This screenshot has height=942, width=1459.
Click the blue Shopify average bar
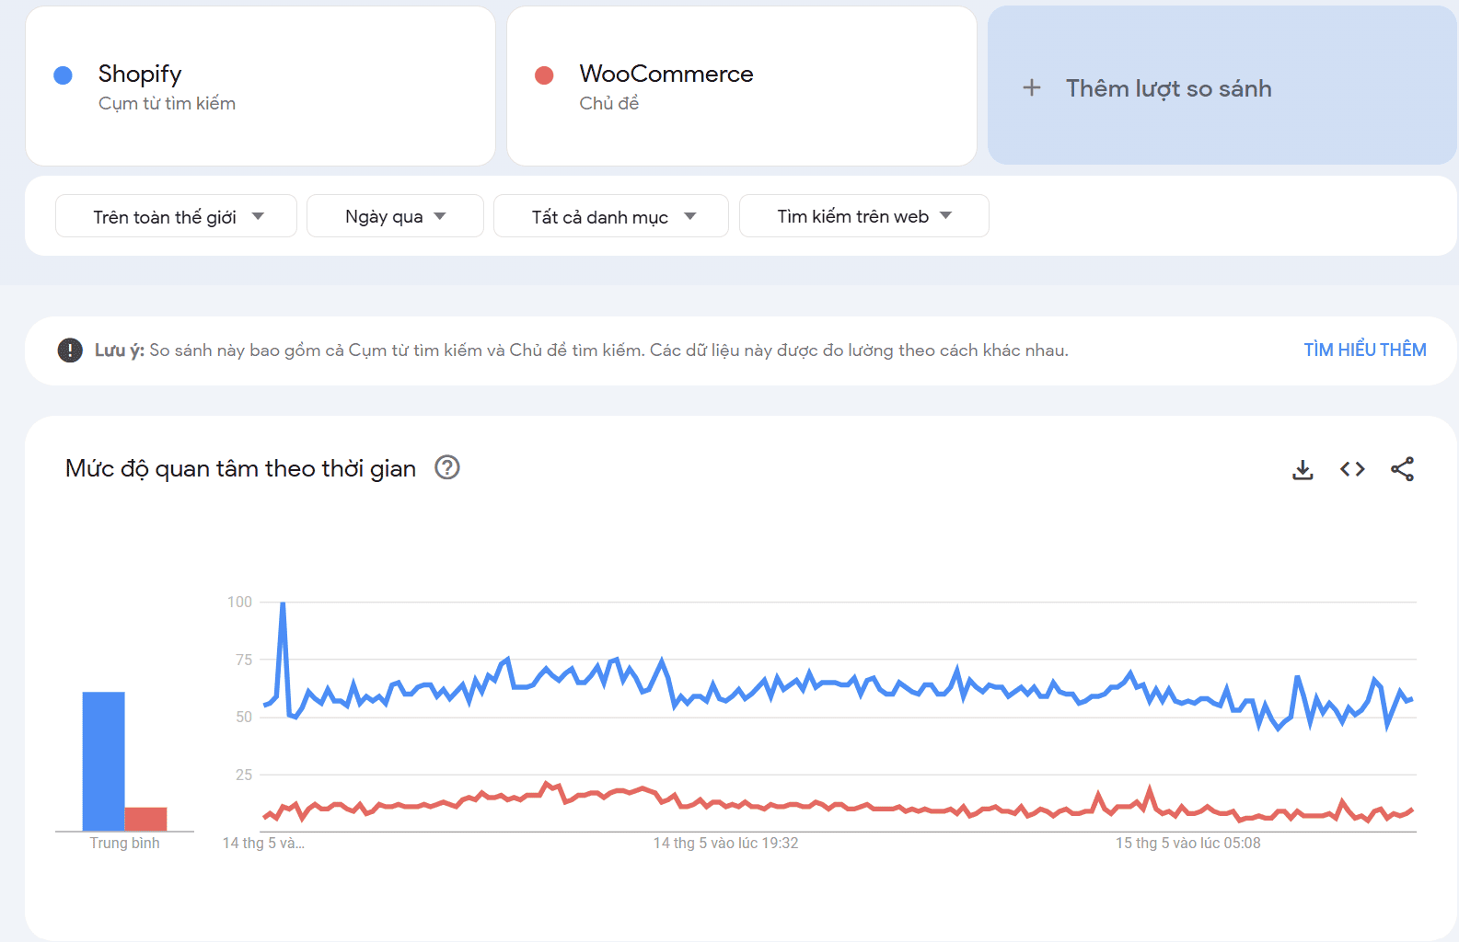click(x=103, y=761)
